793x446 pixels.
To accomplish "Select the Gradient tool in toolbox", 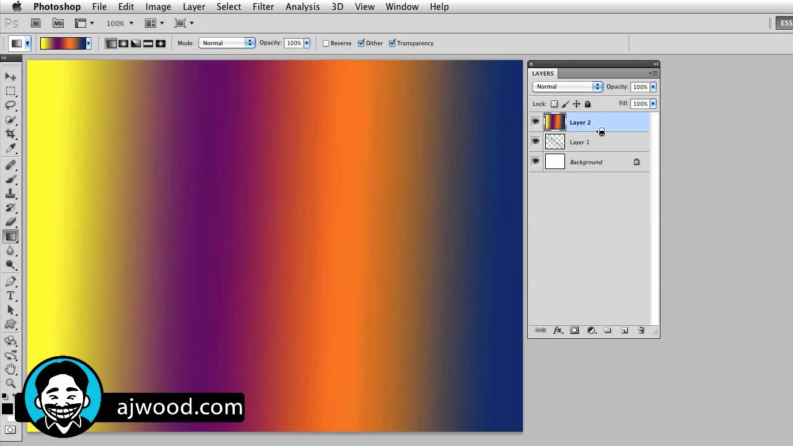I will pyautogui.click(x=11, y=237).
